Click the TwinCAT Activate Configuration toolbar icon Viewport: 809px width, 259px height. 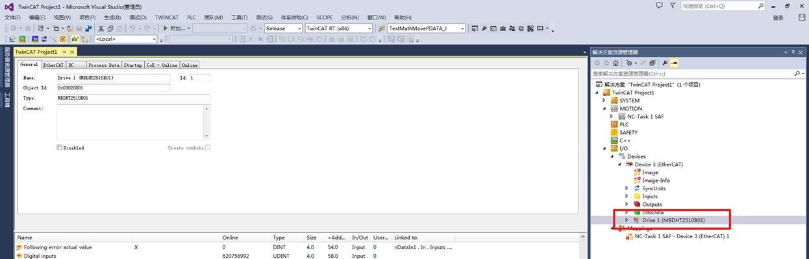(12, 39)
